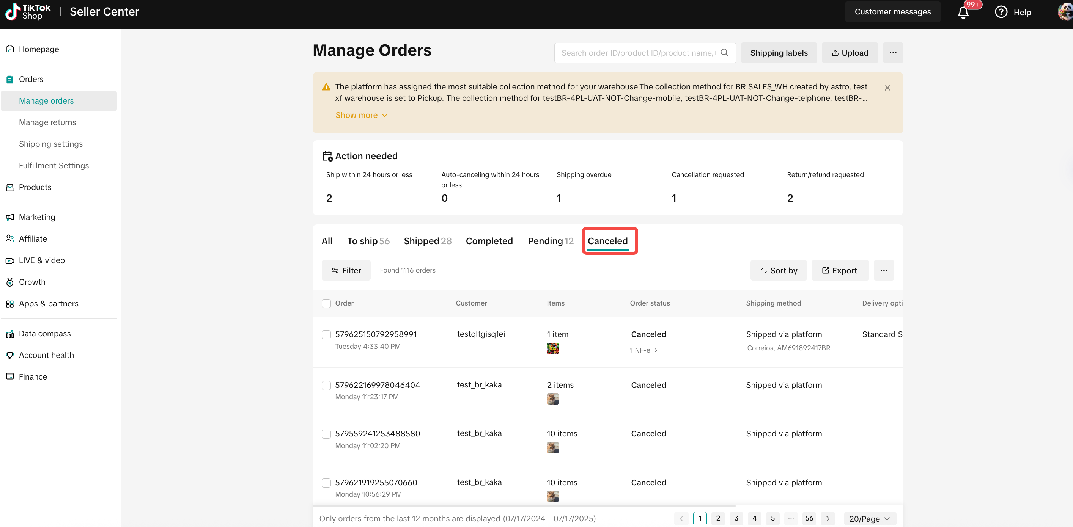
Task: Click the Shipping labels button
Action: pyautogui.click(x=779, y=53)
